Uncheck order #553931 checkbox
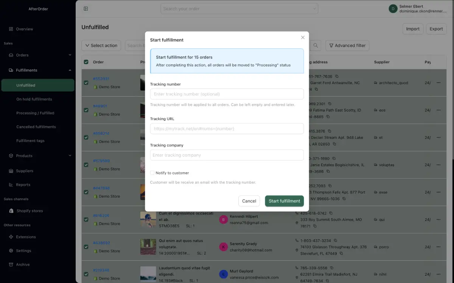 (86, 83)
